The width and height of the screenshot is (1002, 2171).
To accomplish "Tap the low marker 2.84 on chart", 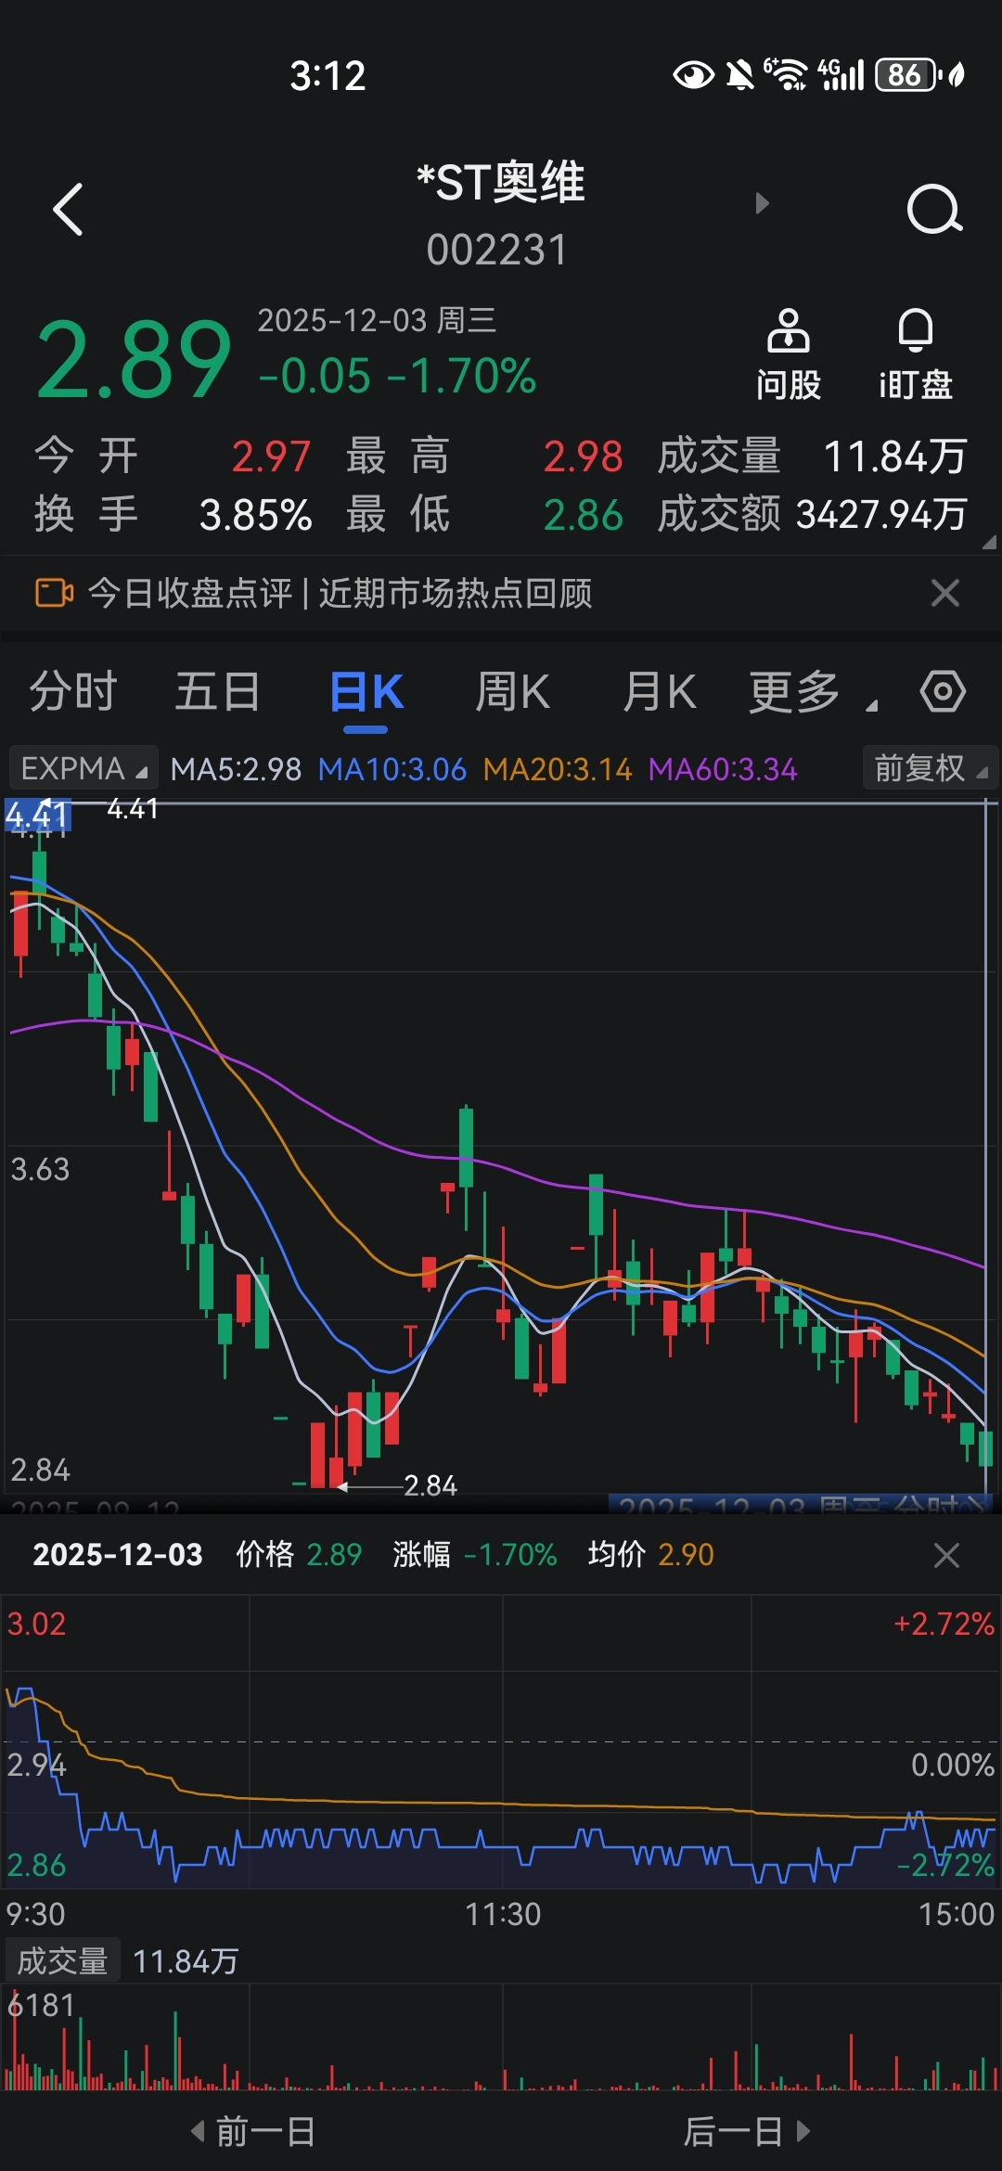I will (430, 1485).
